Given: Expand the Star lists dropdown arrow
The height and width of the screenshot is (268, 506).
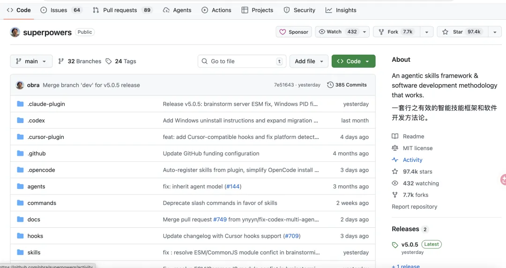Looking at the screenshot, I should [495, 32].
